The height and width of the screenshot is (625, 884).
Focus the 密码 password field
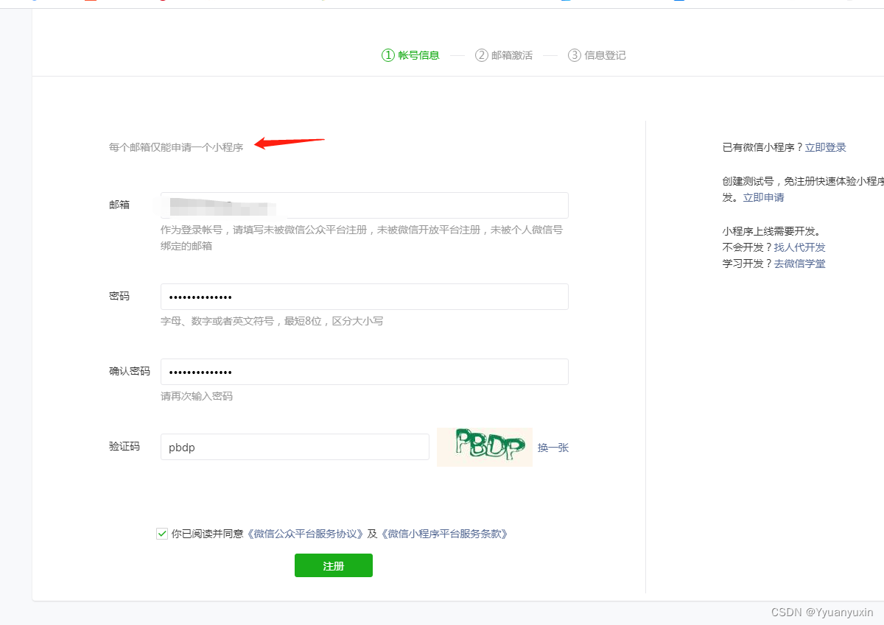click(365, 297)
